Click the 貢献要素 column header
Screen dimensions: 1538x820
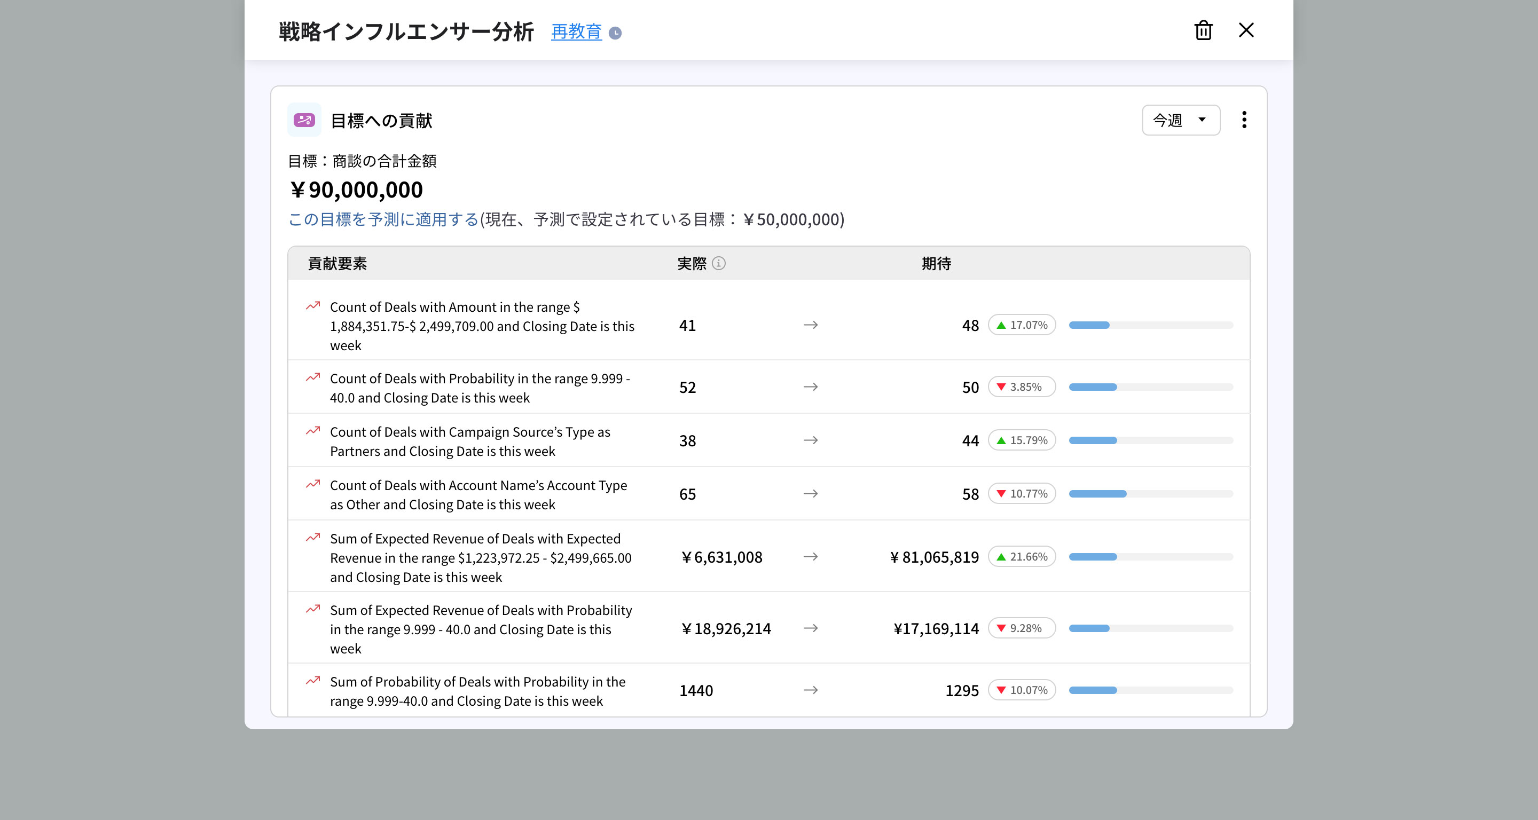click(338, 263)
